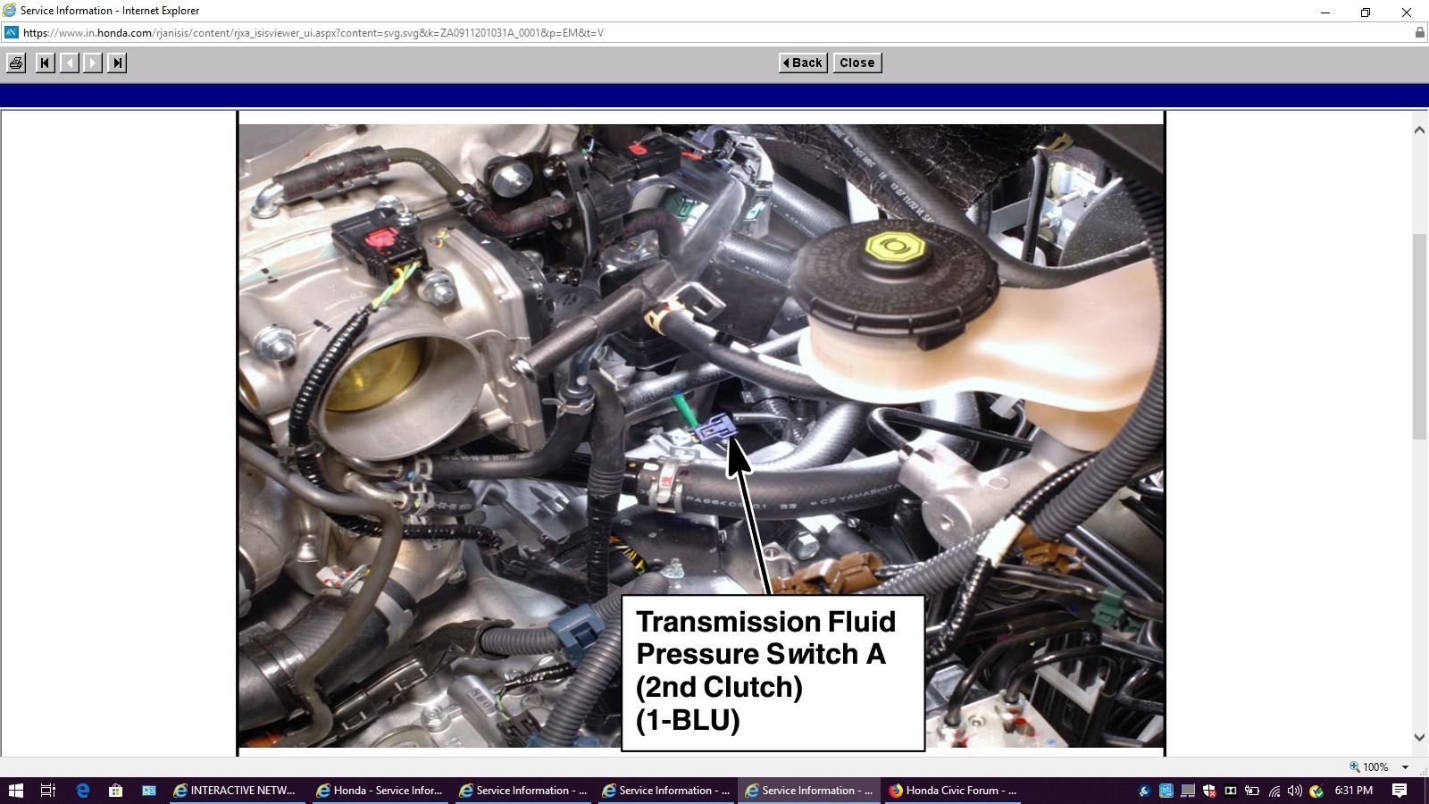The image size is (1429, 804).
Task: Click the vertical scrollbar thumb
Action: [x=1419, y=335]
